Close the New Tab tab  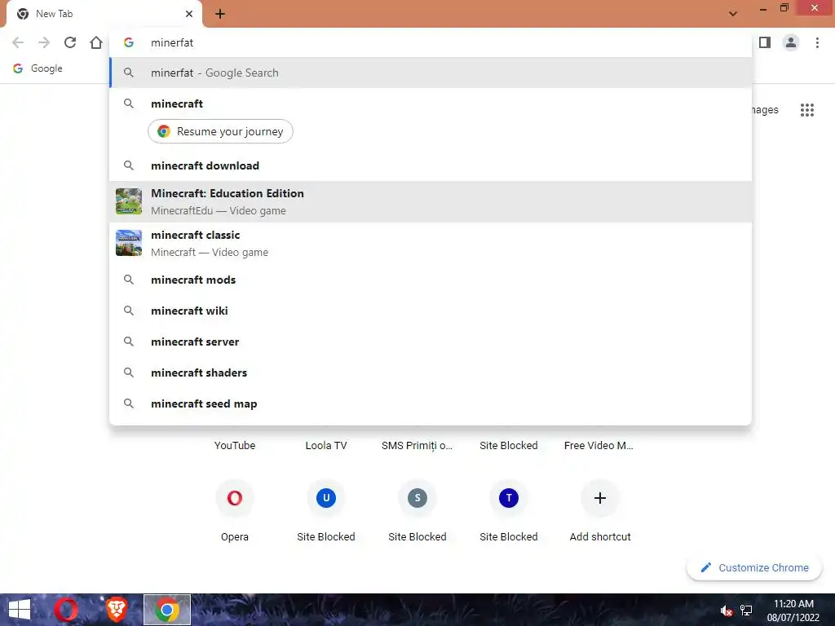point(189,14)
